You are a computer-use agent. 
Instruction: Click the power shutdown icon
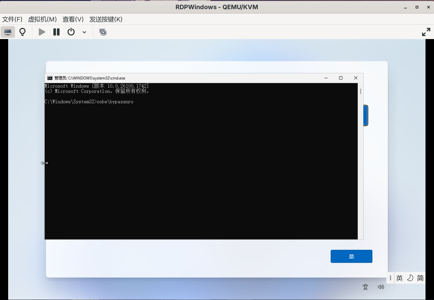71,32
